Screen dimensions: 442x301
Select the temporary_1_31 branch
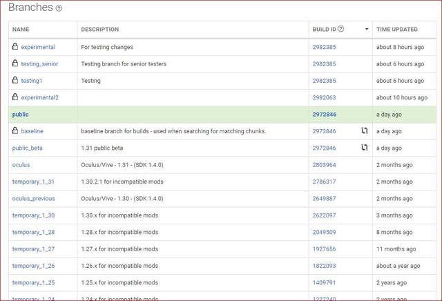click(33, 182)
